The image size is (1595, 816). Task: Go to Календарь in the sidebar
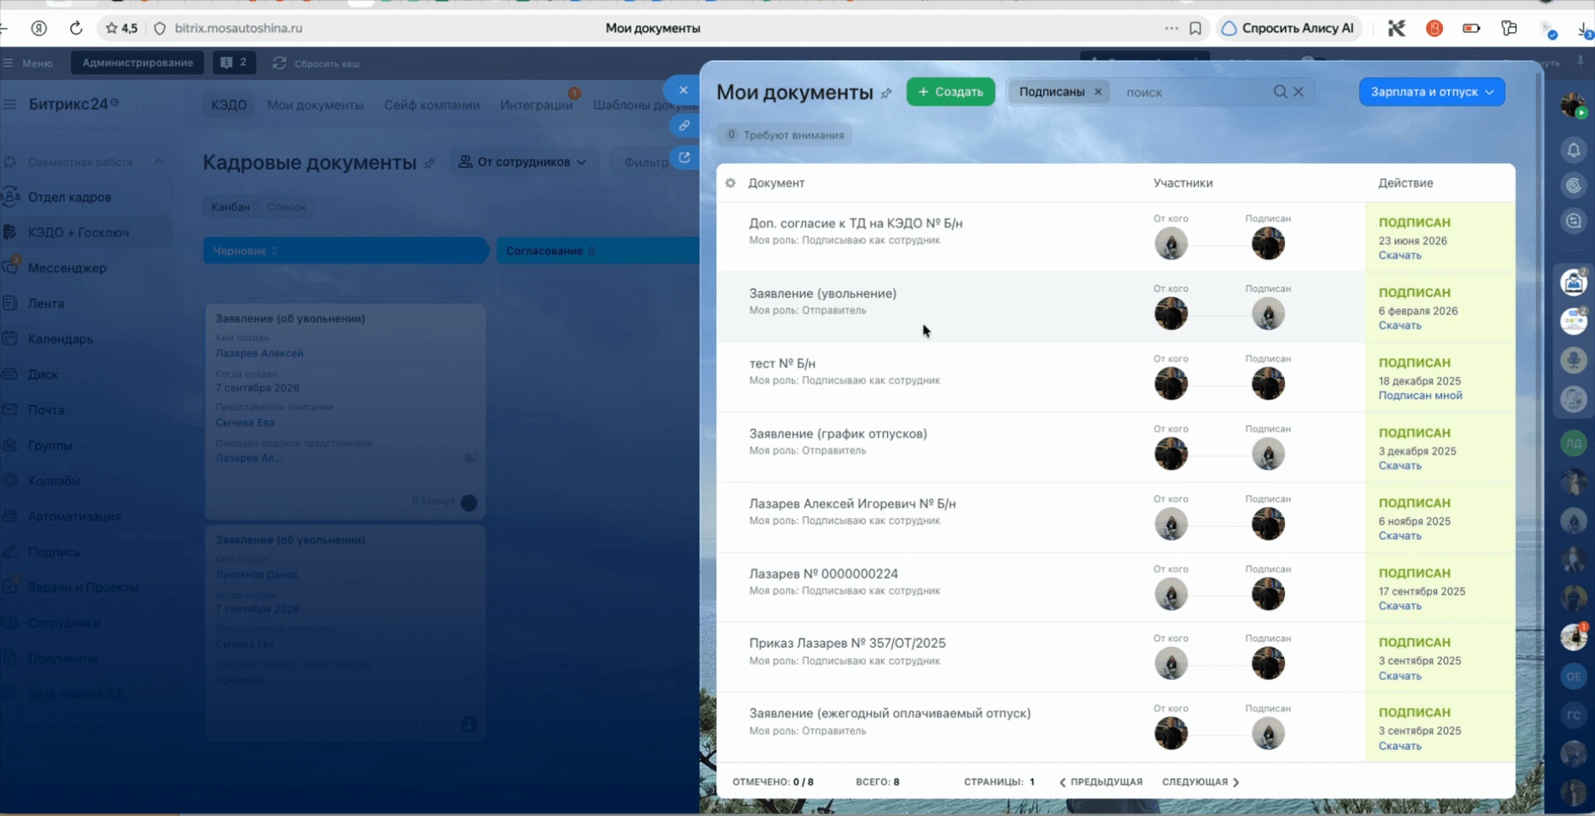pos(61,339)
